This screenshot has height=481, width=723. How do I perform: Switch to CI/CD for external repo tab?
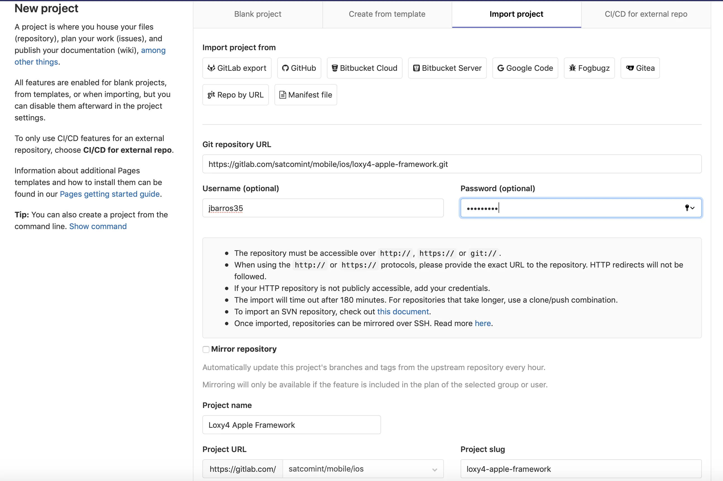pyautogui.click(x=646, y=14)
